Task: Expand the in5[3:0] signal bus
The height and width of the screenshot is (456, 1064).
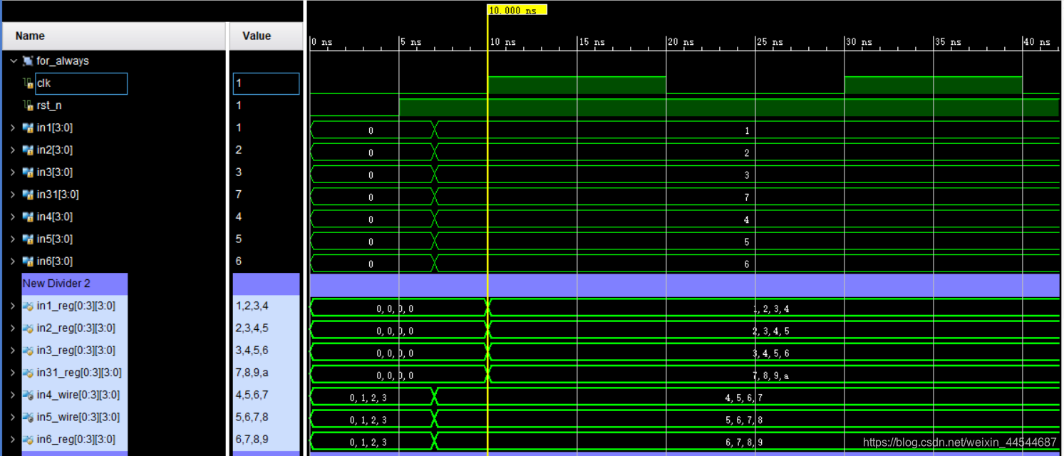Action: tap(13, 239)
